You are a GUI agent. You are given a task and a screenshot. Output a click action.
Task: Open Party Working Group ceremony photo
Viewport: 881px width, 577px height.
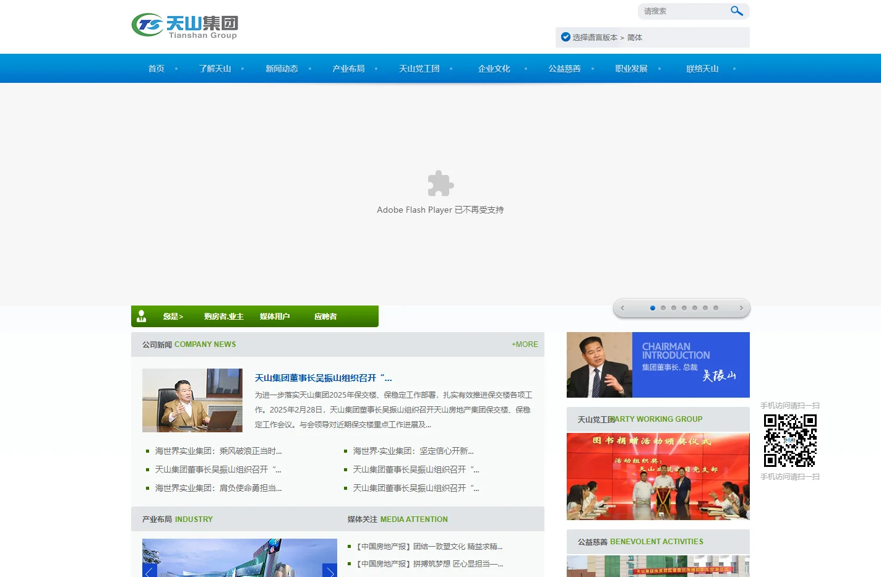coord(658,476)
